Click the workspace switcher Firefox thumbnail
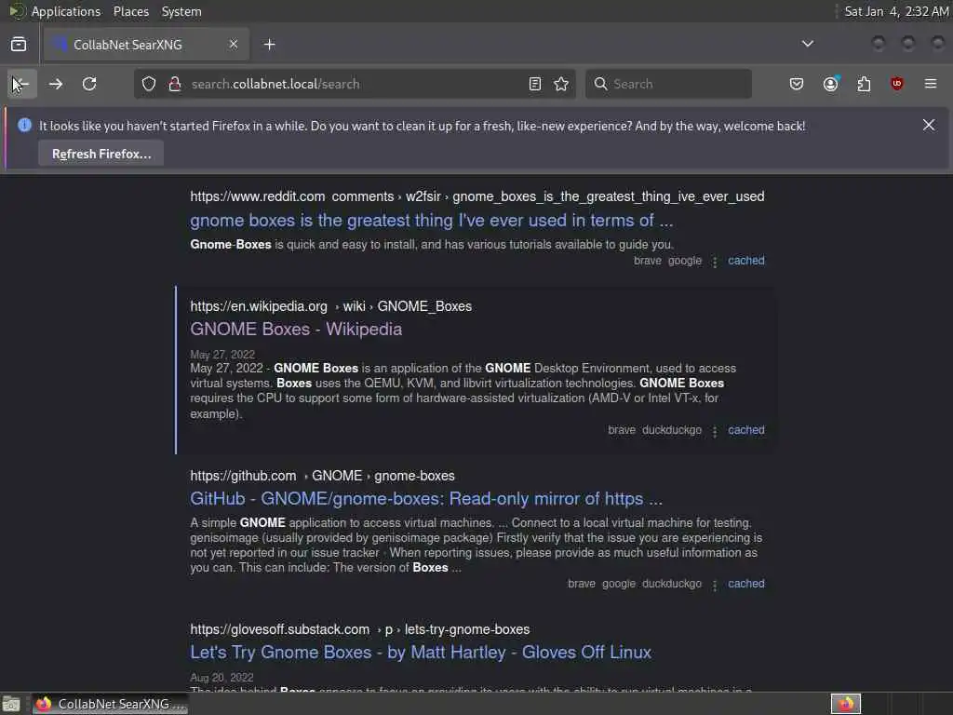The image size is (953, 715). 845,704
